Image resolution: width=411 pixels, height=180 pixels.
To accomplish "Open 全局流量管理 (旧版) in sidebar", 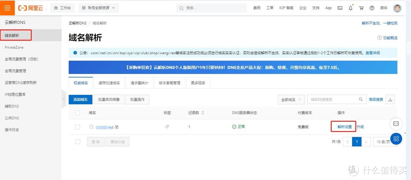I will pos(21,59).
